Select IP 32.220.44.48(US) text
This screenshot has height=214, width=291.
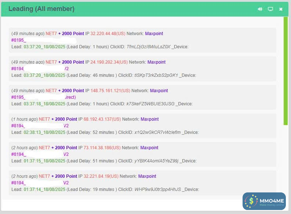coord(108,34)
